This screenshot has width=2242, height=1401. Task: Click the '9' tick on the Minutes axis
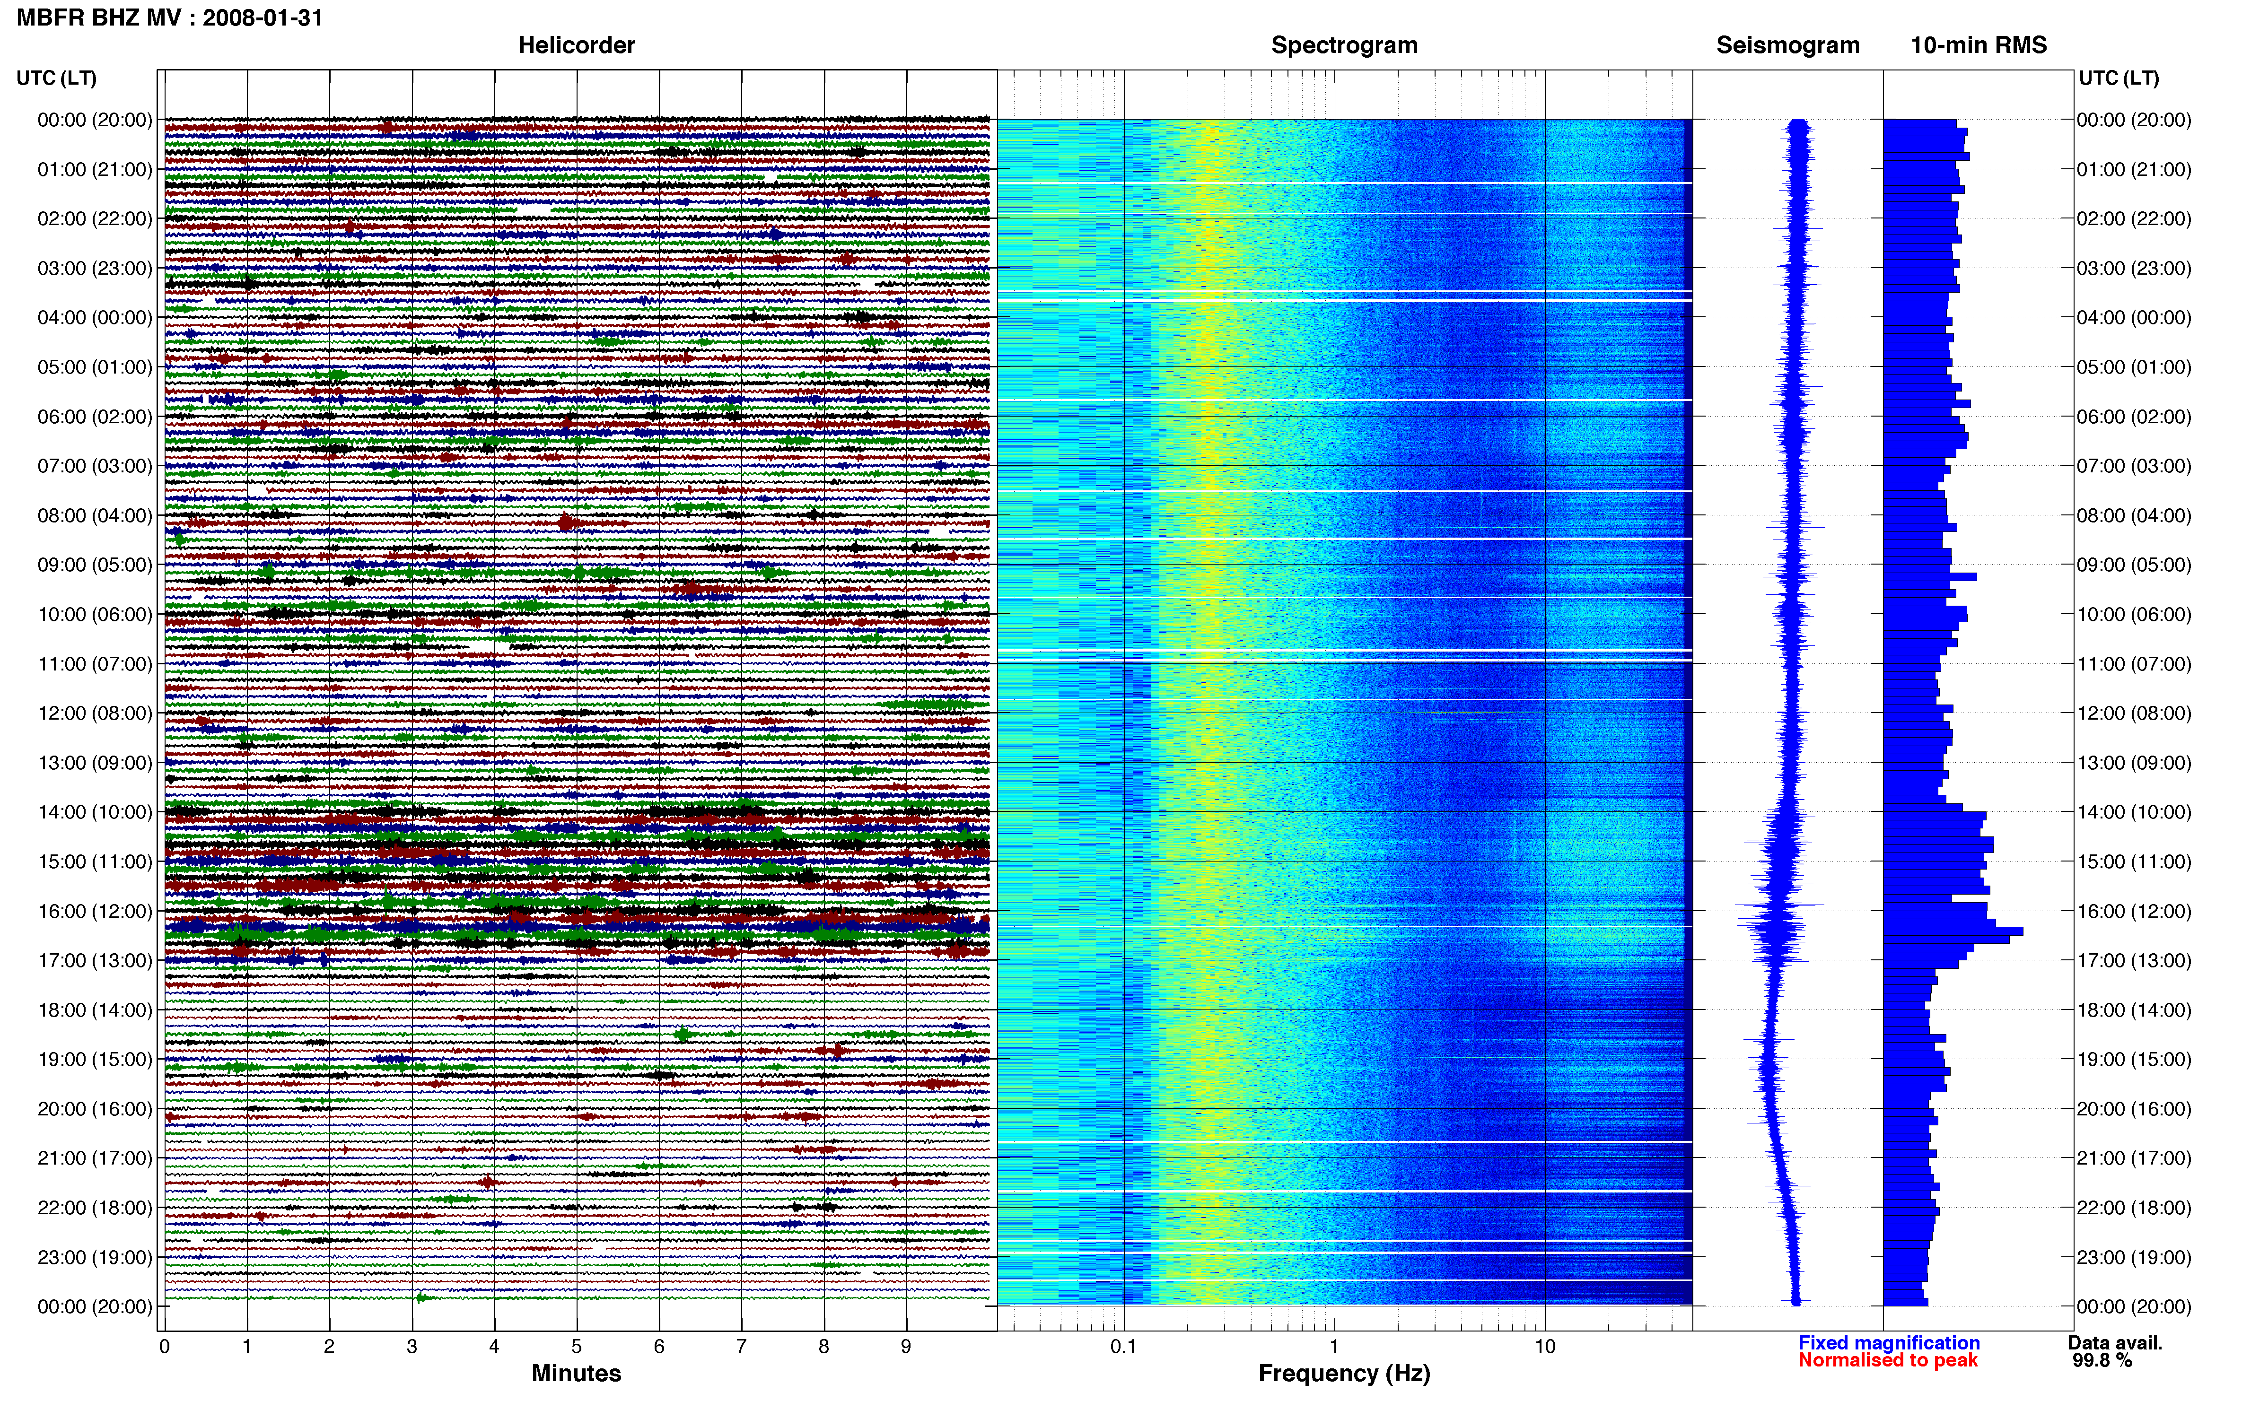click(x=906, y=1347)
